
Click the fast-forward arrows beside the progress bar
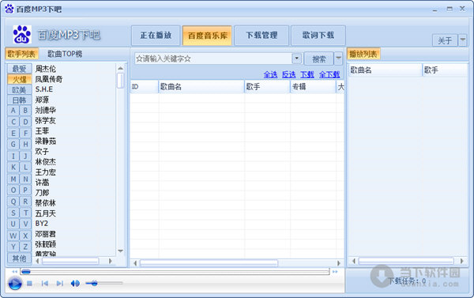pos(335,272)
